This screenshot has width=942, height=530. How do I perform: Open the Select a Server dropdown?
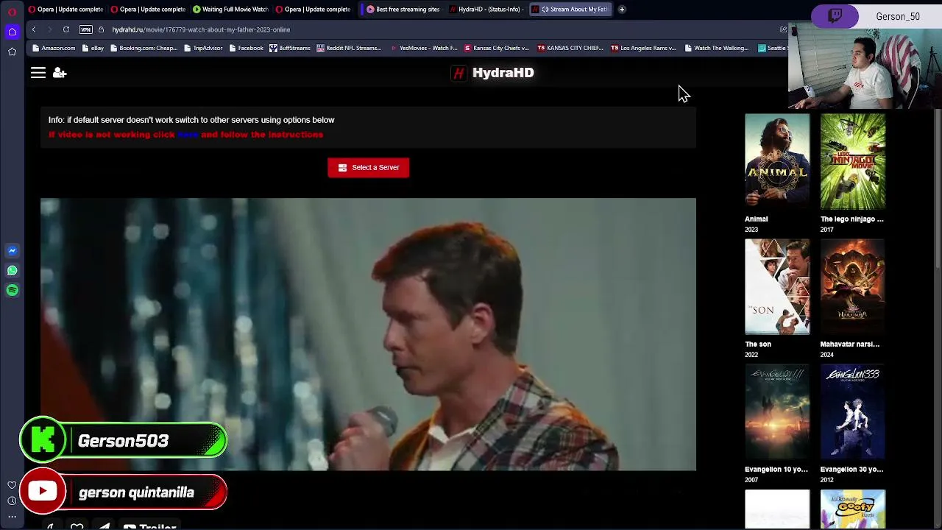tap(369, 167)
